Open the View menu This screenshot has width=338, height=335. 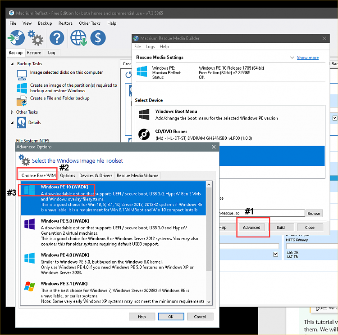tap(27, 23)
